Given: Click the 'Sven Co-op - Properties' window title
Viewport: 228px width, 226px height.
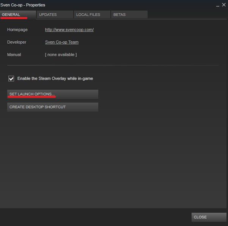Looking at the screenshot, I should click(x=23, y=5).
